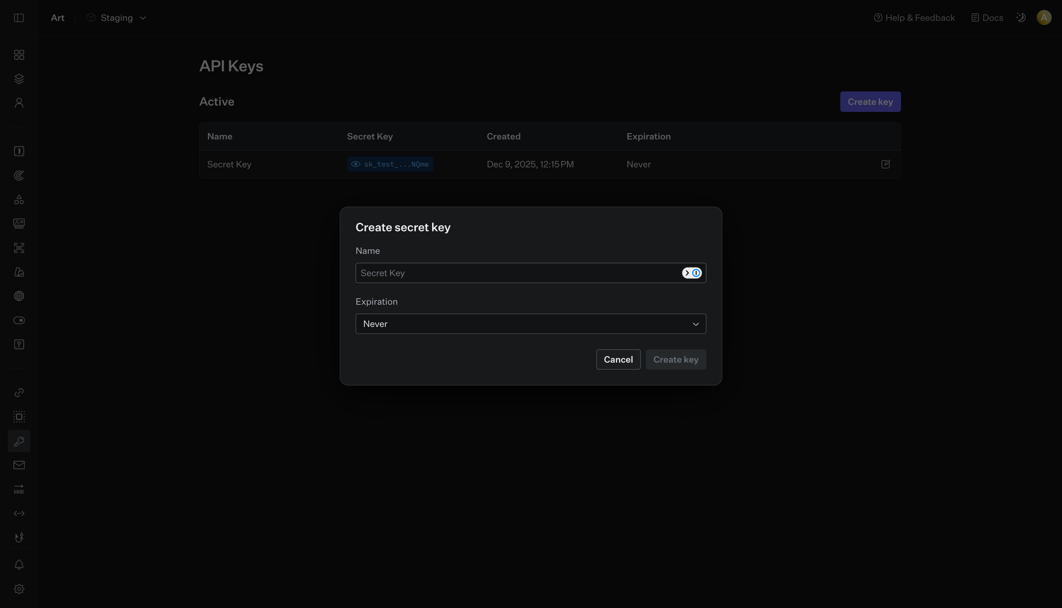Click Create key button in dialog
The width and height of the screenshot is (1062, 608).
click(675, 359)
